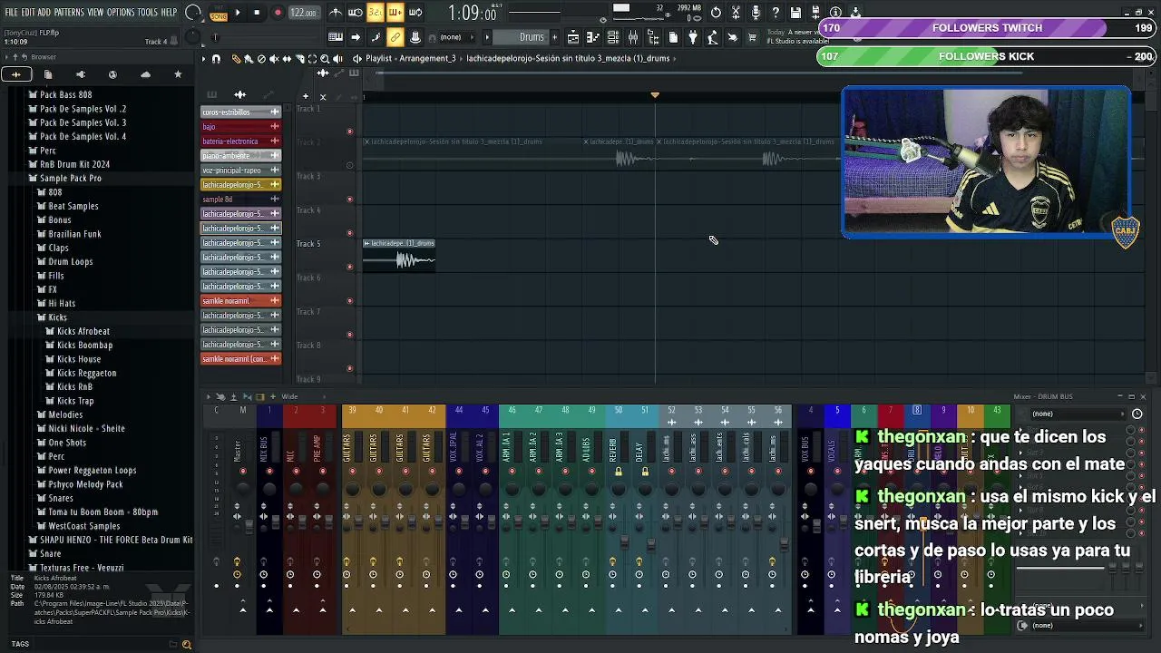The height and width of the screenshot is (653, 1161).
Task: Click the microphone recording icon
Action: click(x=756, y=13)
